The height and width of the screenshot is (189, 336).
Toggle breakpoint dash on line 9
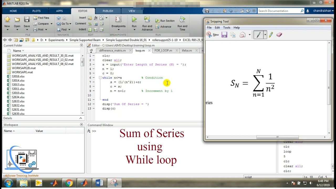(x=94, y=91)
